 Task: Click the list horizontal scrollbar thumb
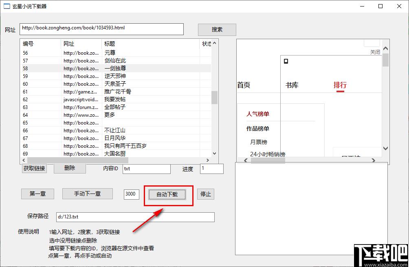click(78, 160)
